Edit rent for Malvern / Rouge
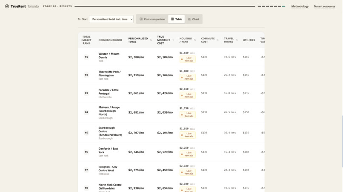This screenshot has width=343, height=192. pos(192,109)
